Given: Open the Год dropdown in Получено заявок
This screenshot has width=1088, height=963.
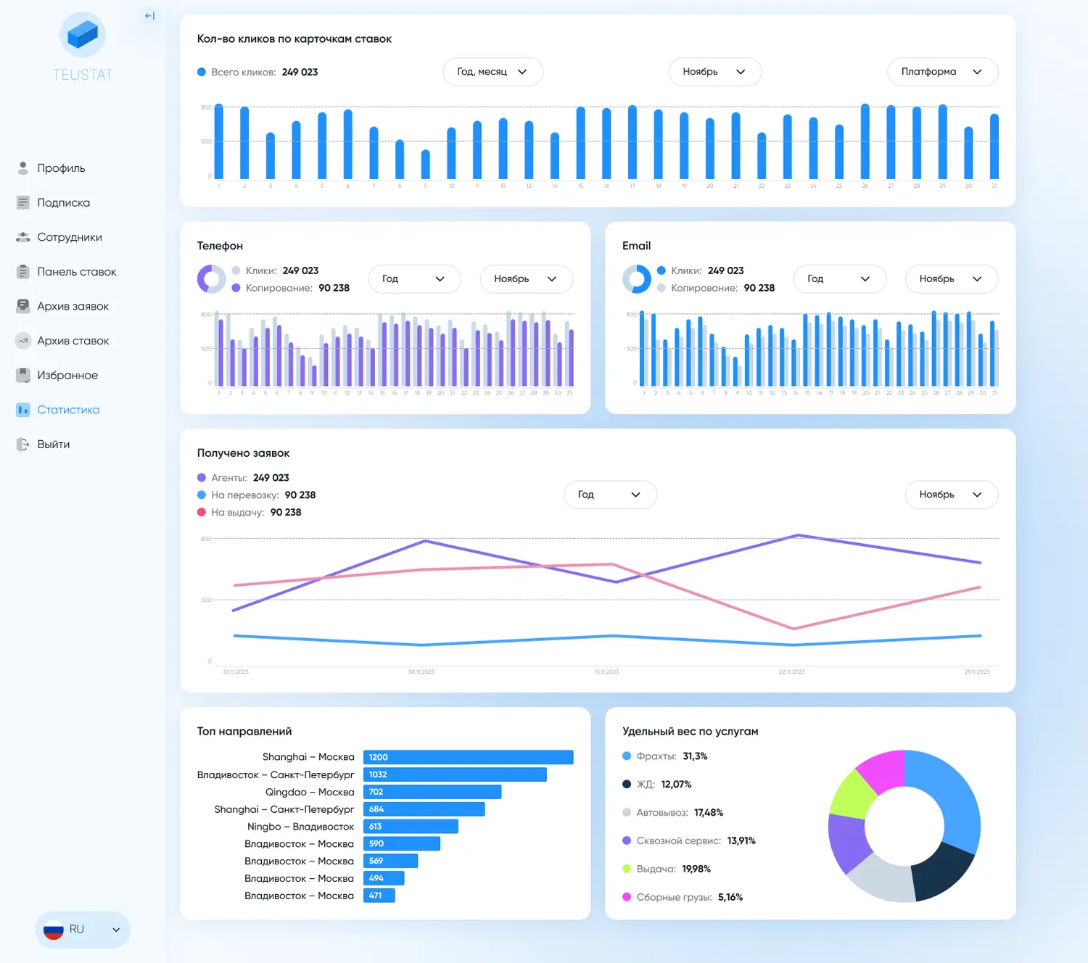Looking at the screenshot, I should coord(611,495).
